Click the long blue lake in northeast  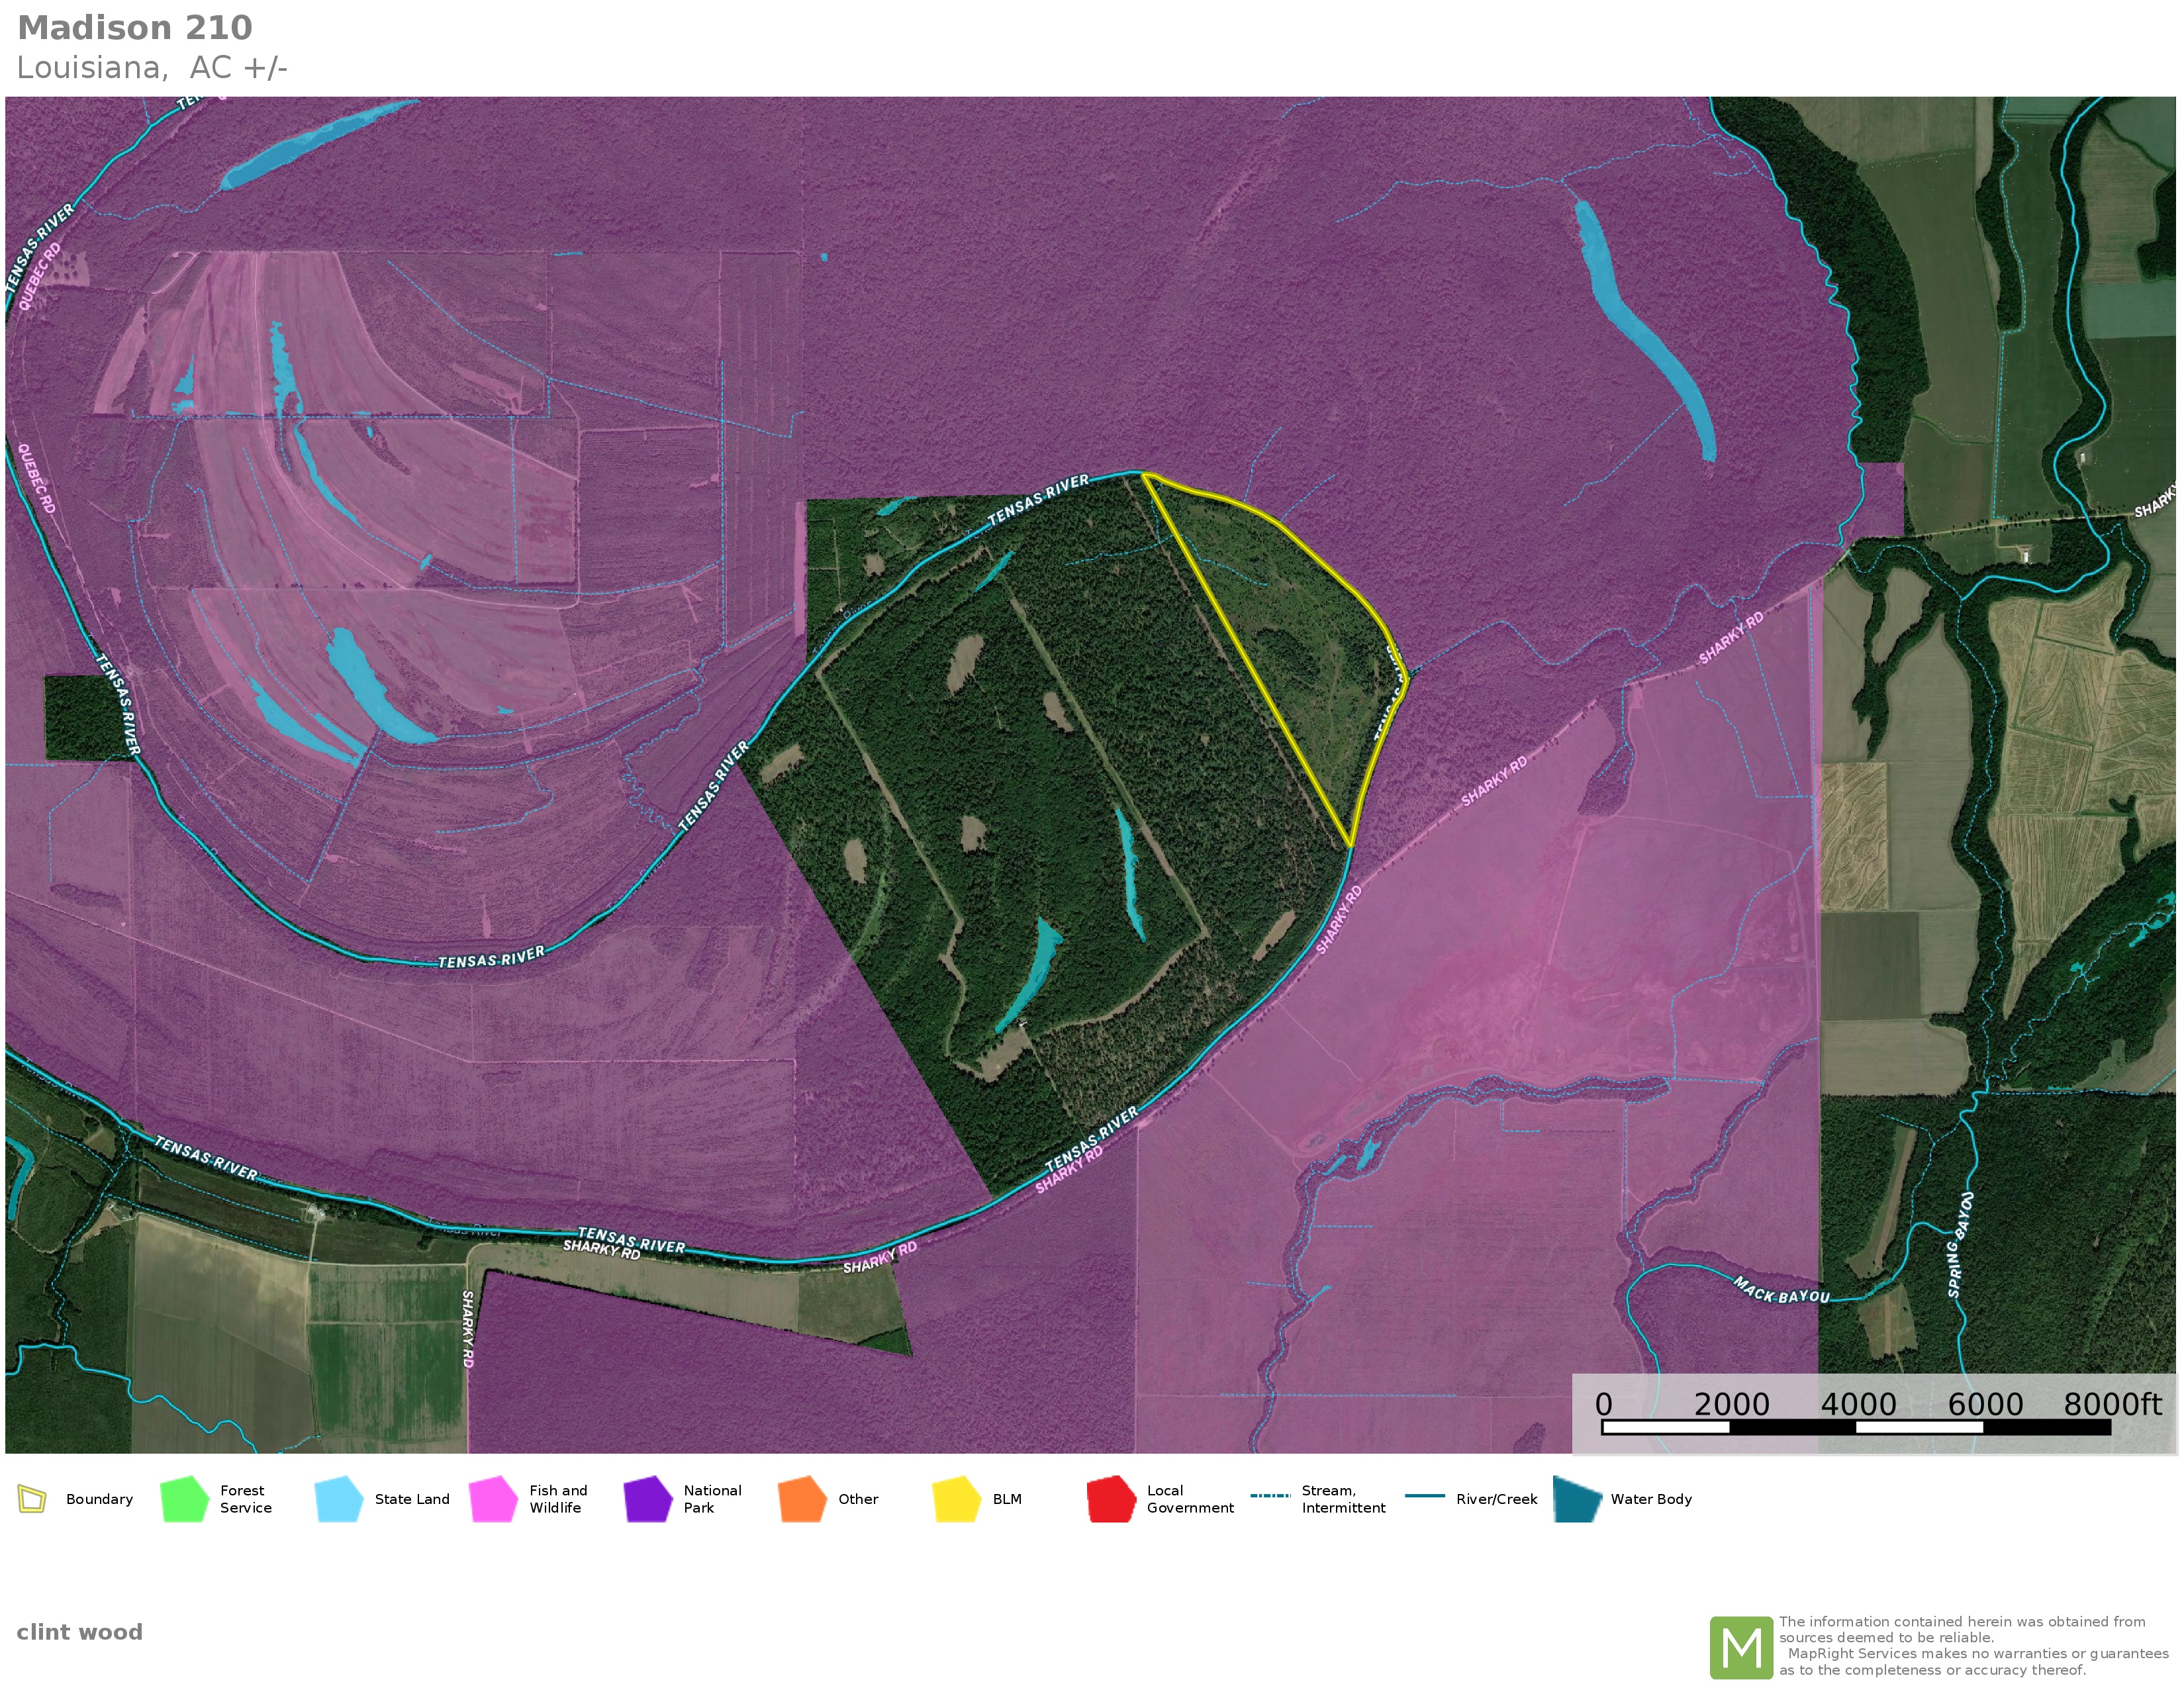tap(1640, 330)
